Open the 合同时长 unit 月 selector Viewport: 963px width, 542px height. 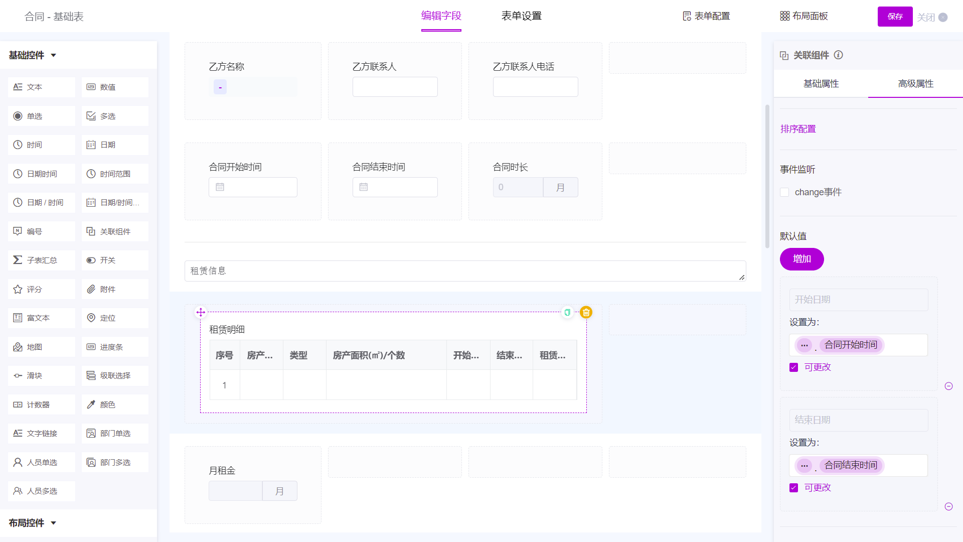pyautogui.click(x=560, y=187)
